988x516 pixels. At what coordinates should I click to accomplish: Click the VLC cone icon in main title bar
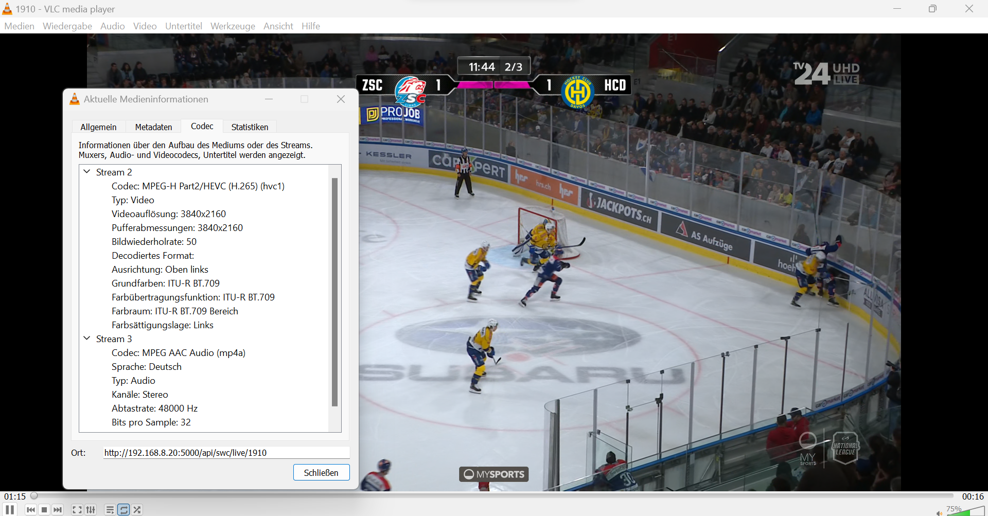pos(7,9)
